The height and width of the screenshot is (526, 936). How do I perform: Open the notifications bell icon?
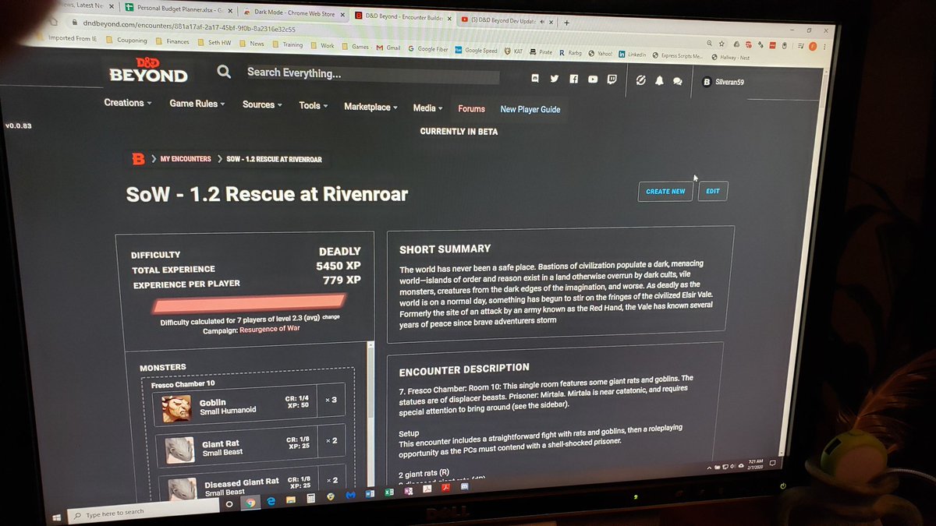click(x=659, y=80)
